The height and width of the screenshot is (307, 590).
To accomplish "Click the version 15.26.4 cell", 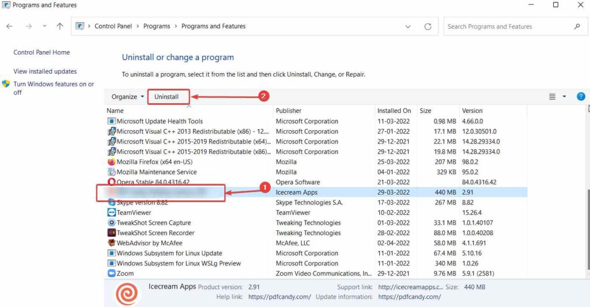I will pos(472,213).
